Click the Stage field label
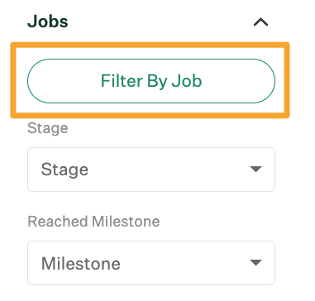The width and height of the screenshot is (315, 301). coord(48,129)
